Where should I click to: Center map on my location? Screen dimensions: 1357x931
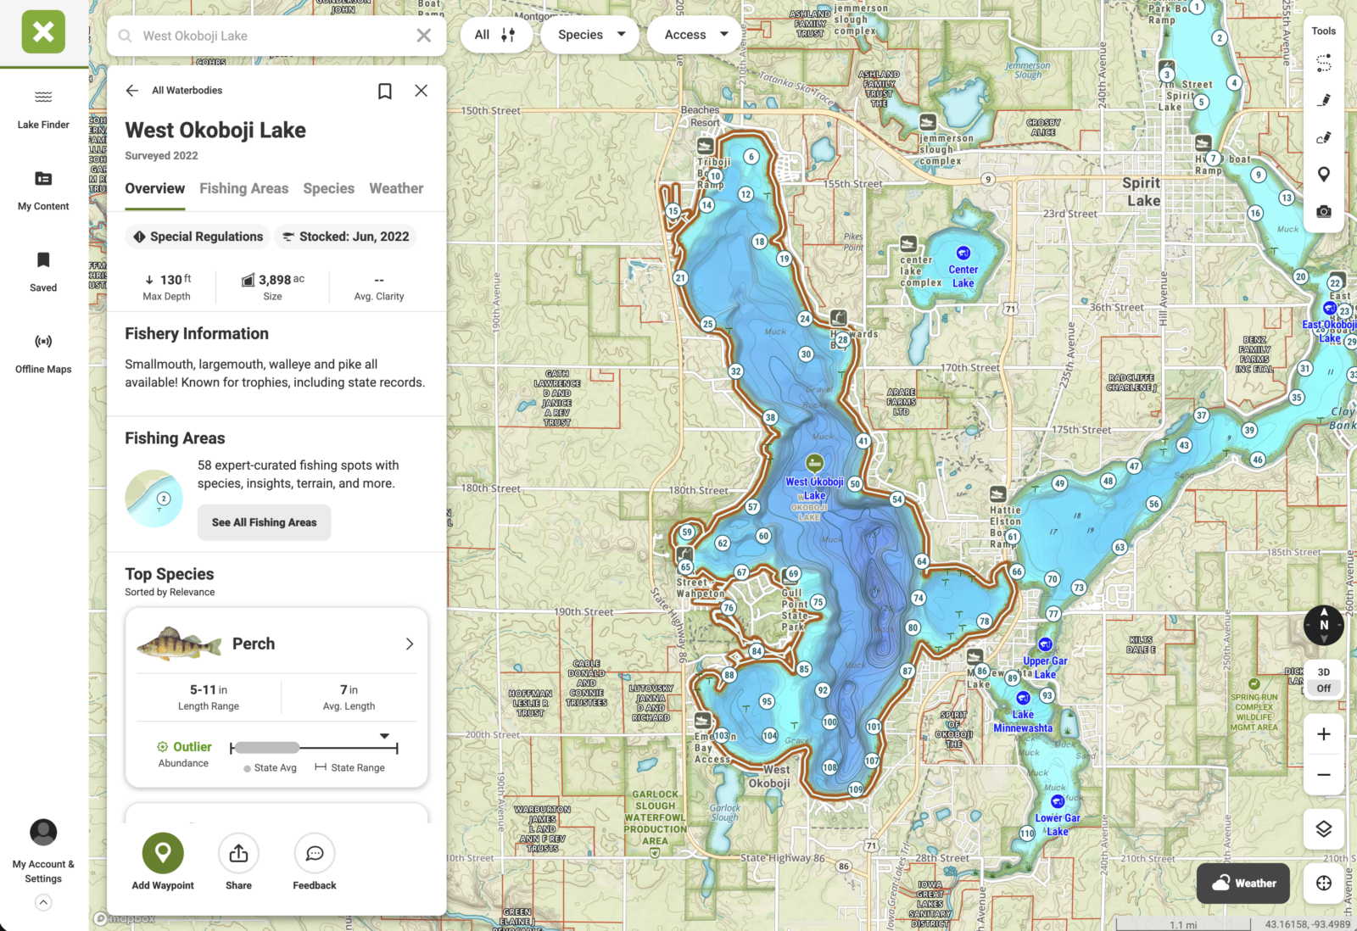tap(1323, 884)
